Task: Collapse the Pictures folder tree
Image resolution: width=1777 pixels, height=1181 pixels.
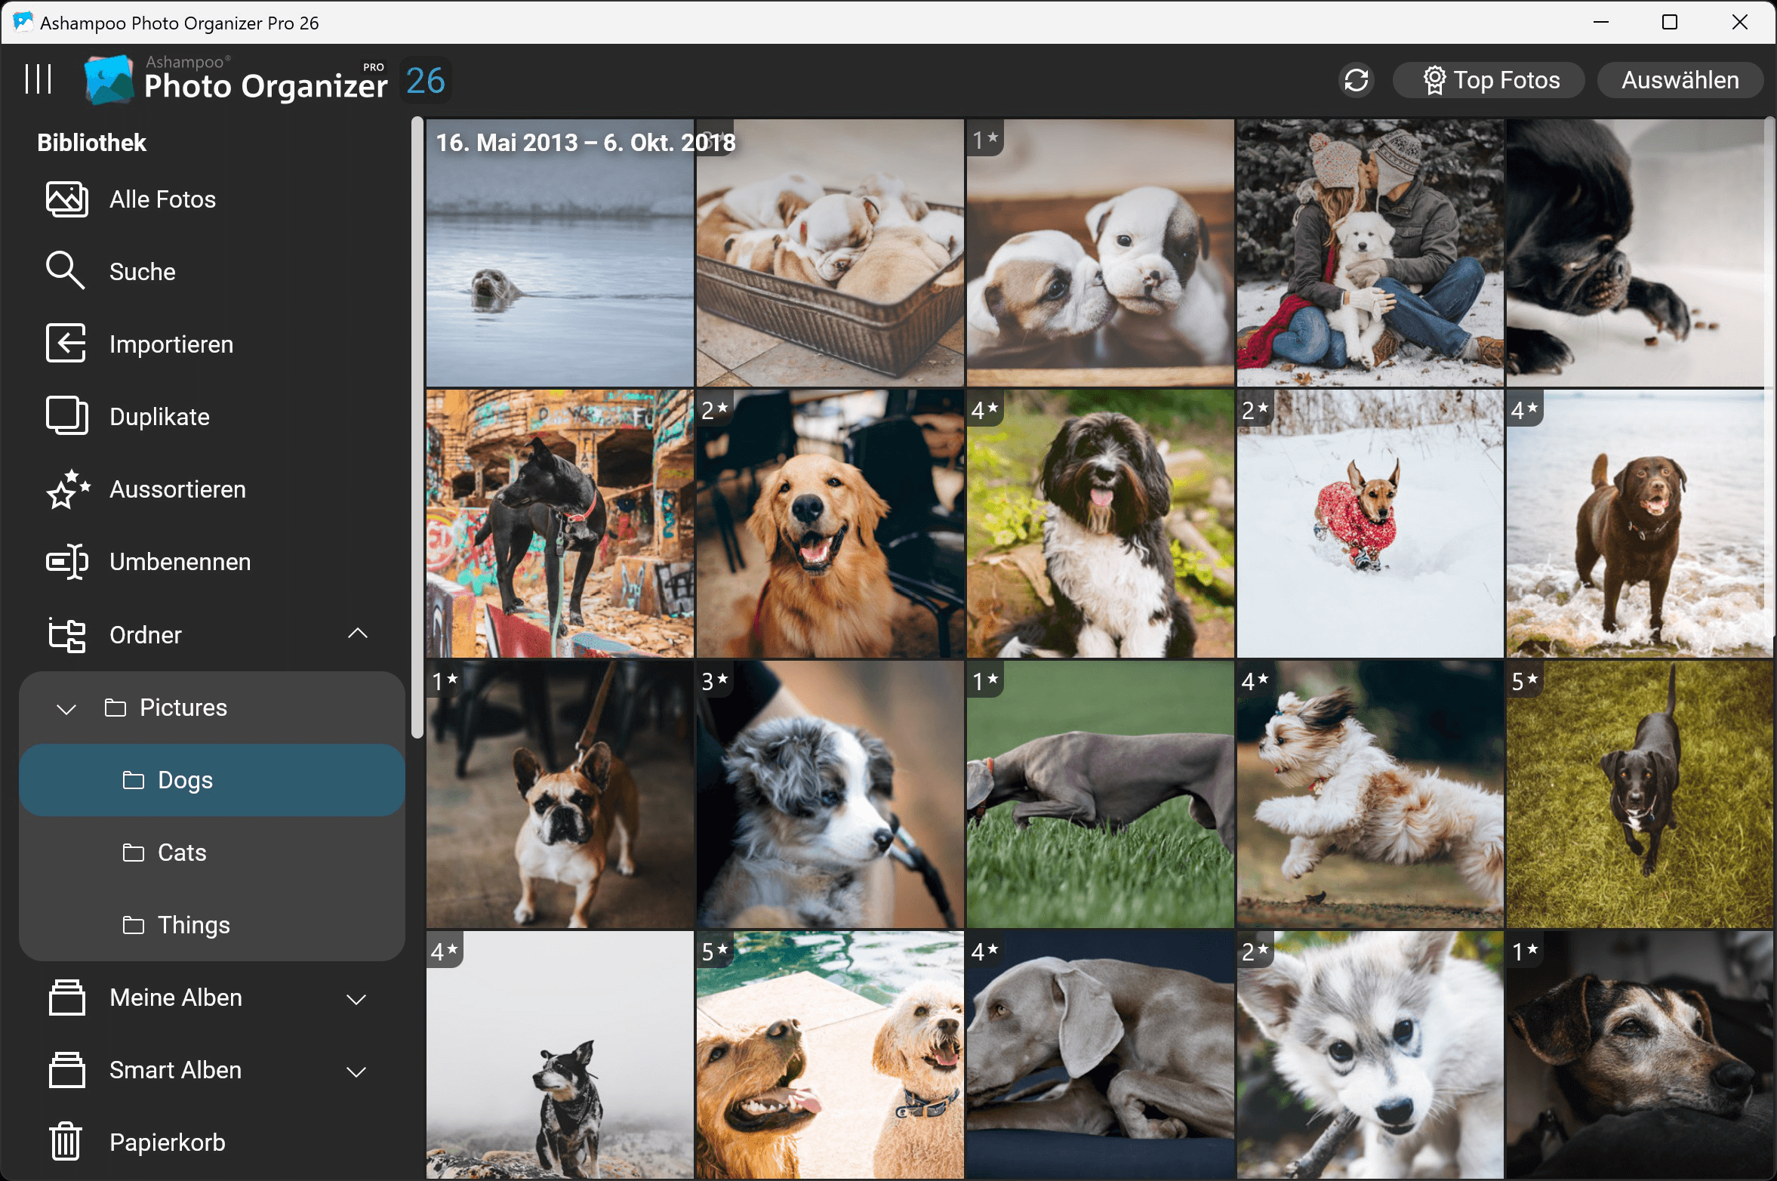Action: click(65, 708)
